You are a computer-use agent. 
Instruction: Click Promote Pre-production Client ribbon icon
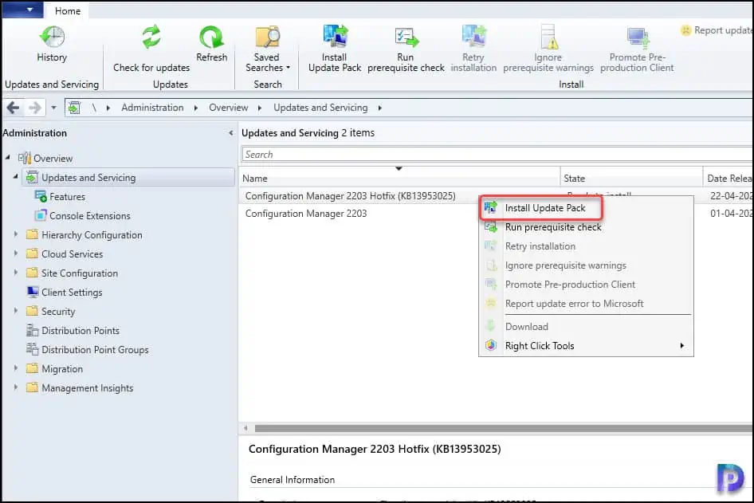point(638,37)
